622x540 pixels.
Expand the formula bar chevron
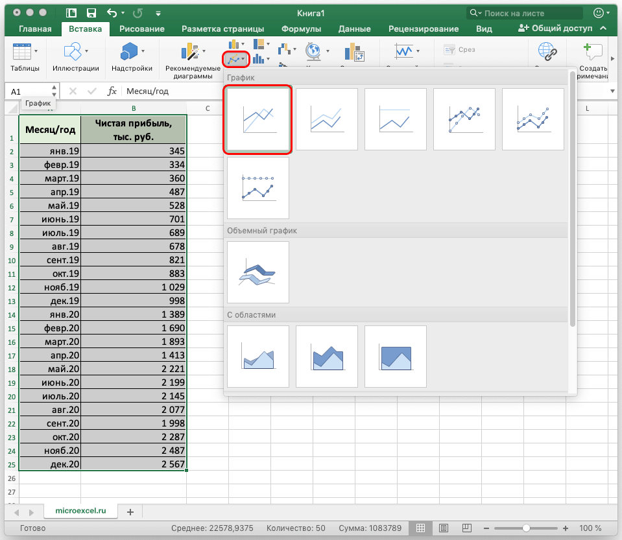(x=612, y=91)
